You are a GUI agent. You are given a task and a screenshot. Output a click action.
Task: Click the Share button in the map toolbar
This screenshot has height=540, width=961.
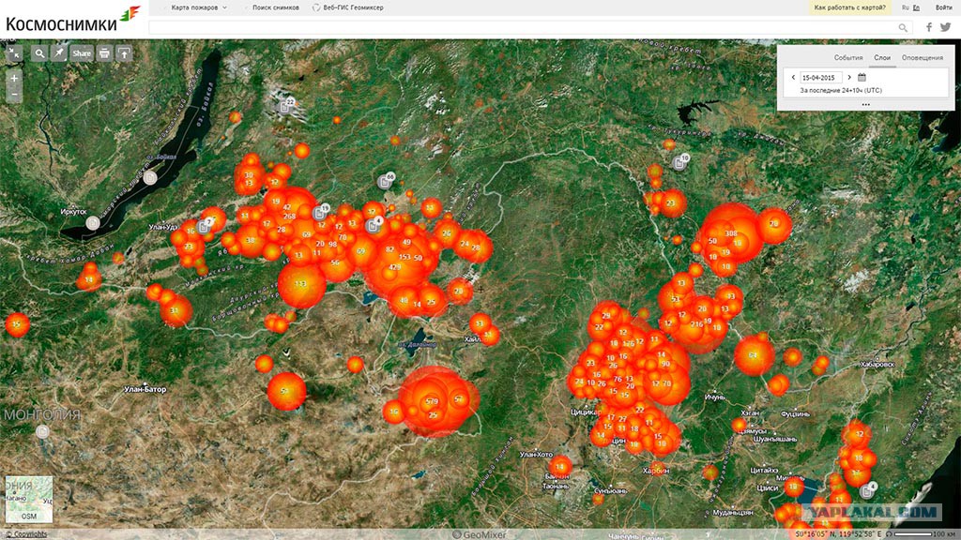[x=82, y=53]
